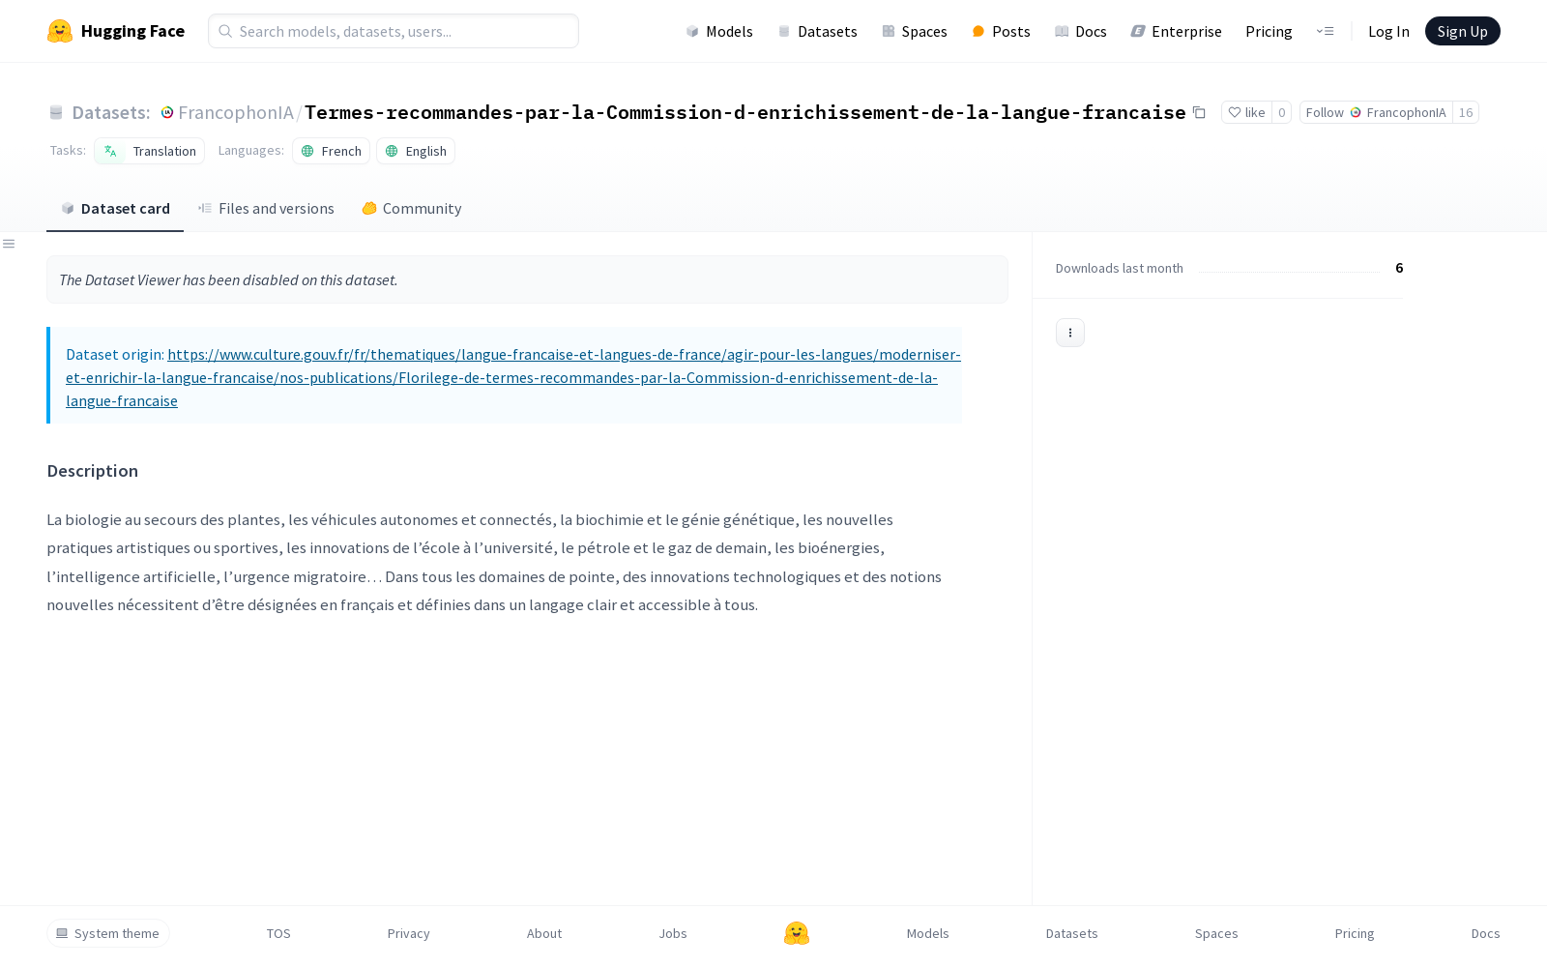Open the like count showing 0

pyautogui.click(x=1282, y=112)
